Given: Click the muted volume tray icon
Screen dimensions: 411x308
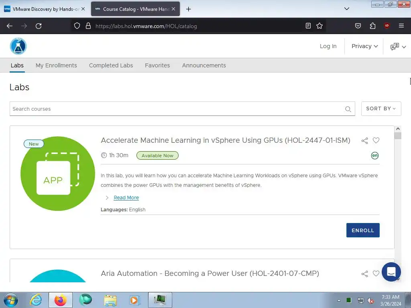Looking at the screenshot, I should (x=370, y=301).
